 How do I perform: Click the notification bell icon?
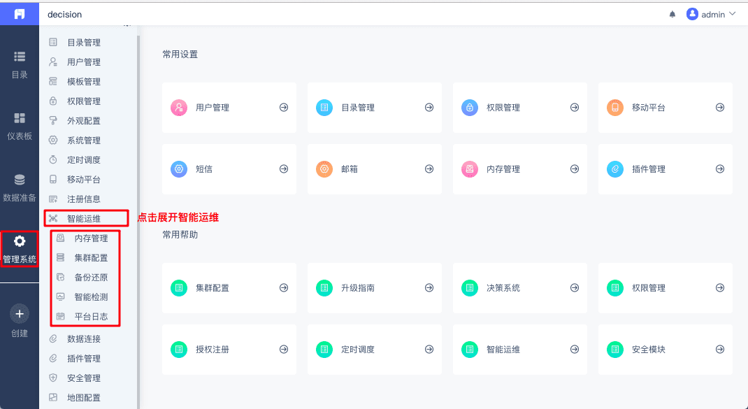(673, 14)
